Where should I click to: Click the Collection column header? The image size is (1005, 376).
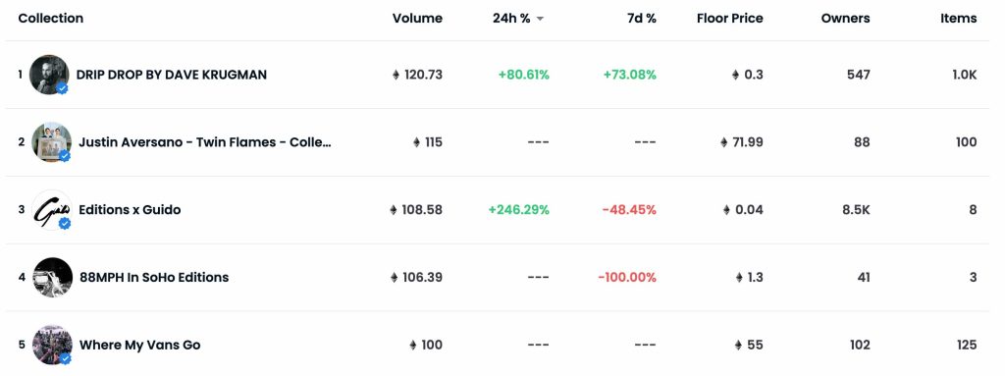(51, 18)
